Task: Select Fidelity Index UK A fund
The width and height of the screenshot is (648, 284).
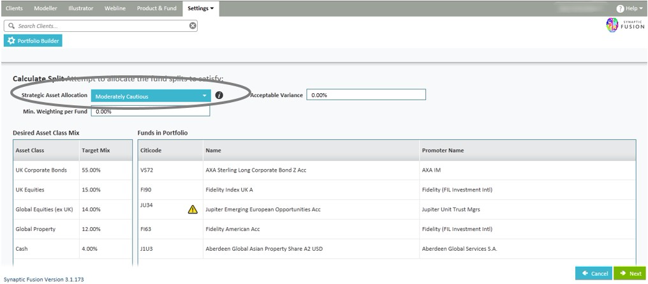Action: coord(229,190)
